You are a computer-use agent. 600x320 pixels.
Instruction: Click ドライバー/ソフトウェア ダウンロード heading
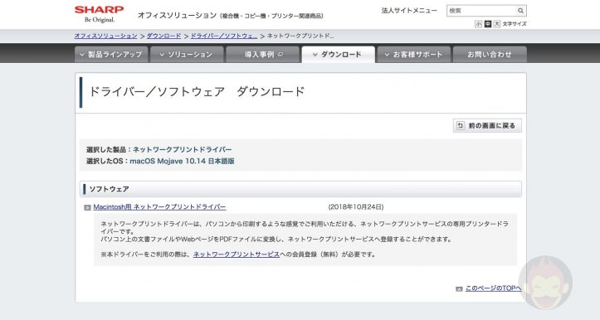pyautogui.click(x=197, y=92)
